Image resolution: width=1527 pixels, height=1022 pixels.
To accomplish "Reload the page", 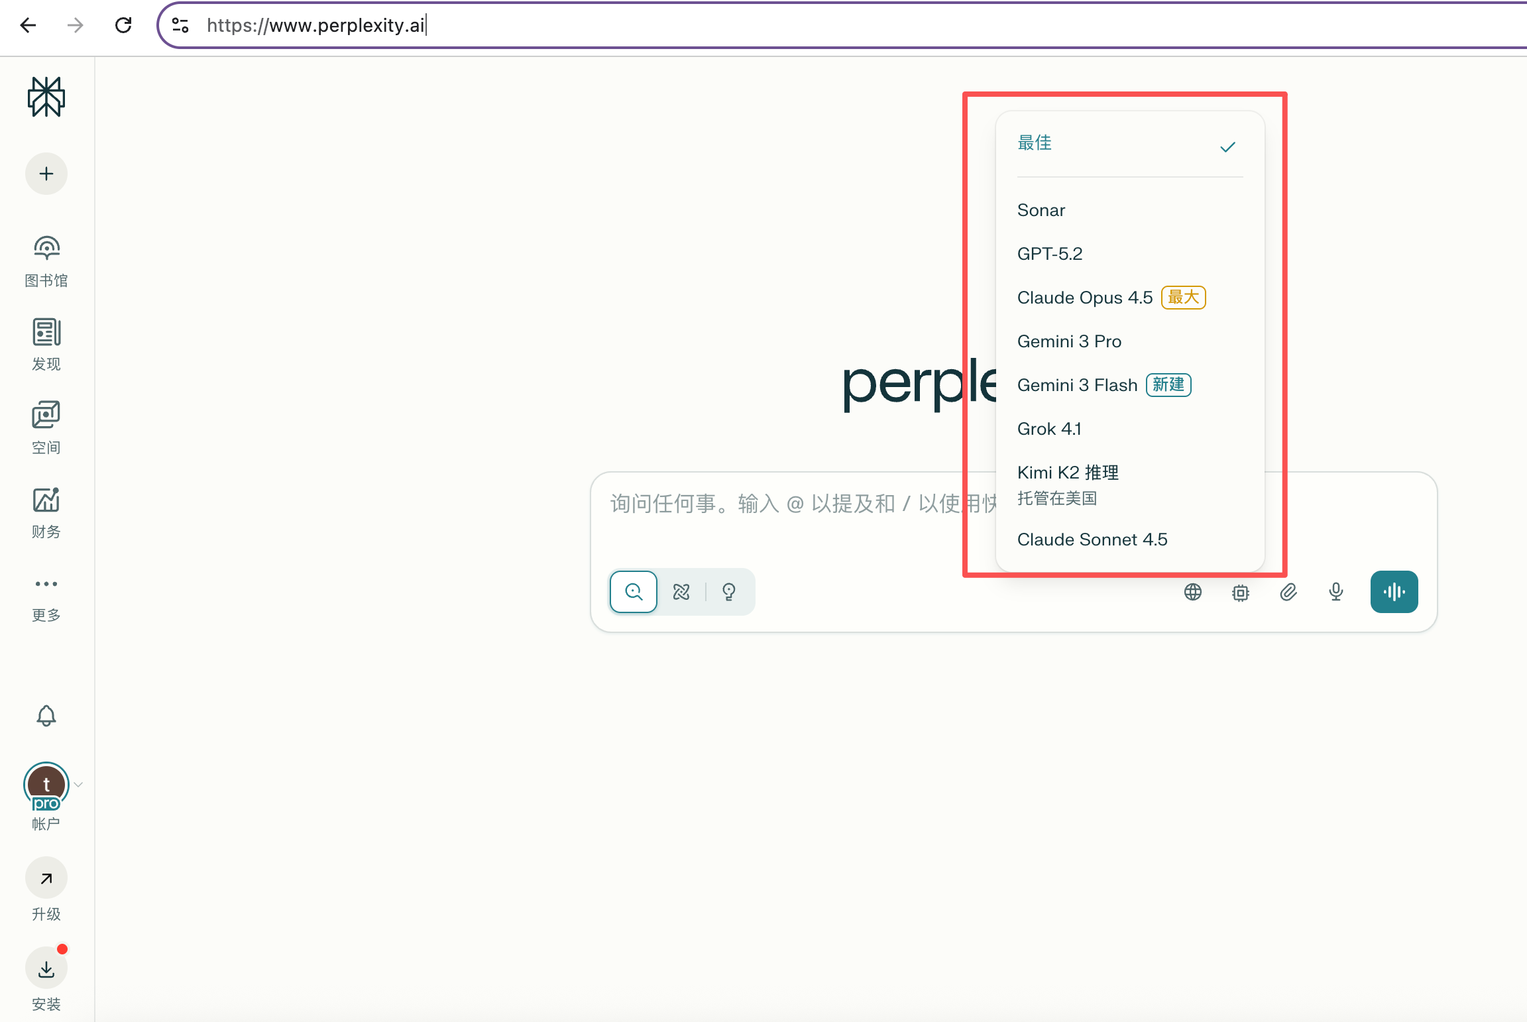I will click(x=123, y=25).
